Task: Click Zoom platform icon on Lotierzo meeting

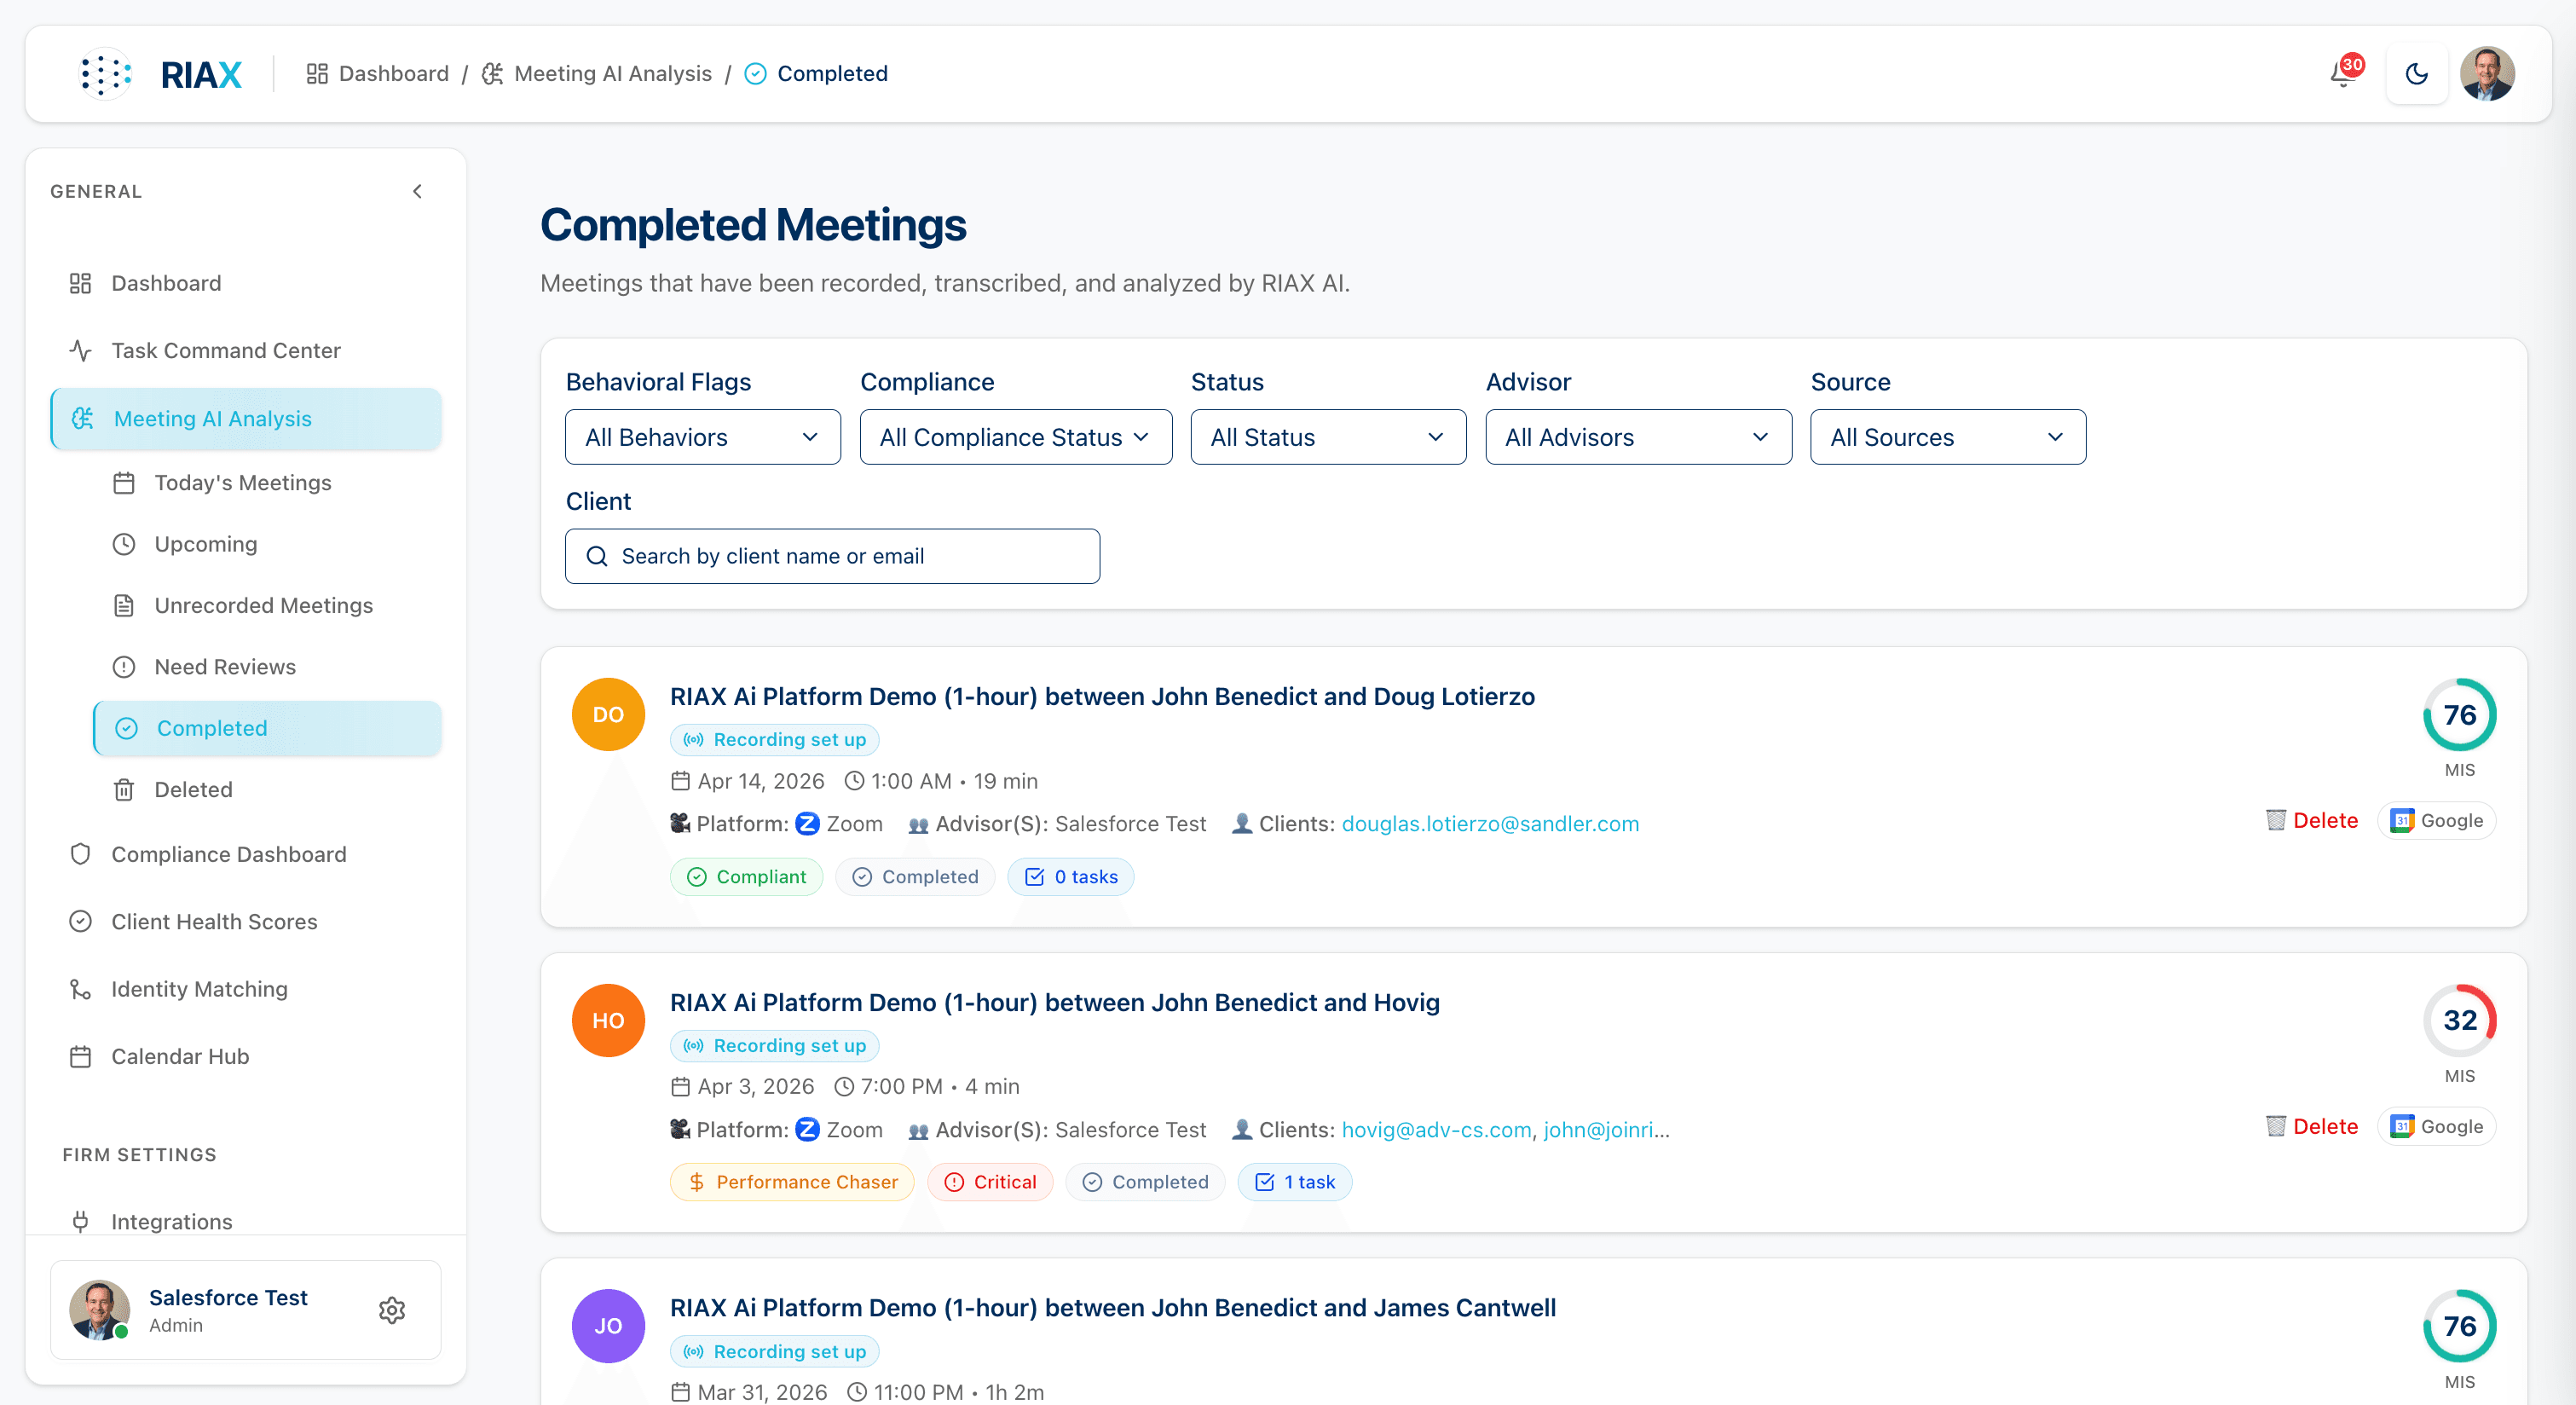Action: click(x=808, y=824)
